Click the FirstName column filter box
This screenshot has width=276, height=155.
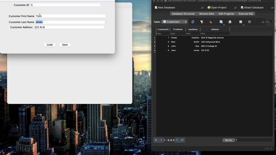click(x=178, y=34)
